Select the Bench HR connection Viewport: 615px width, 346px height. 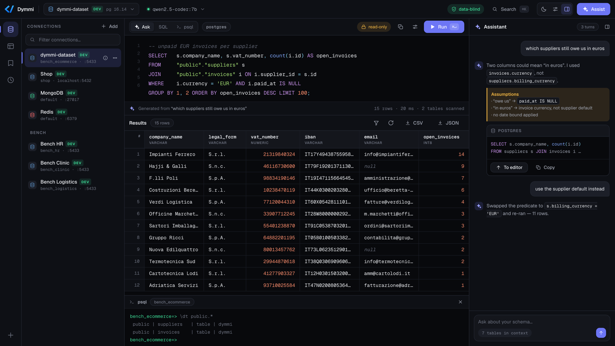[73, 147]
